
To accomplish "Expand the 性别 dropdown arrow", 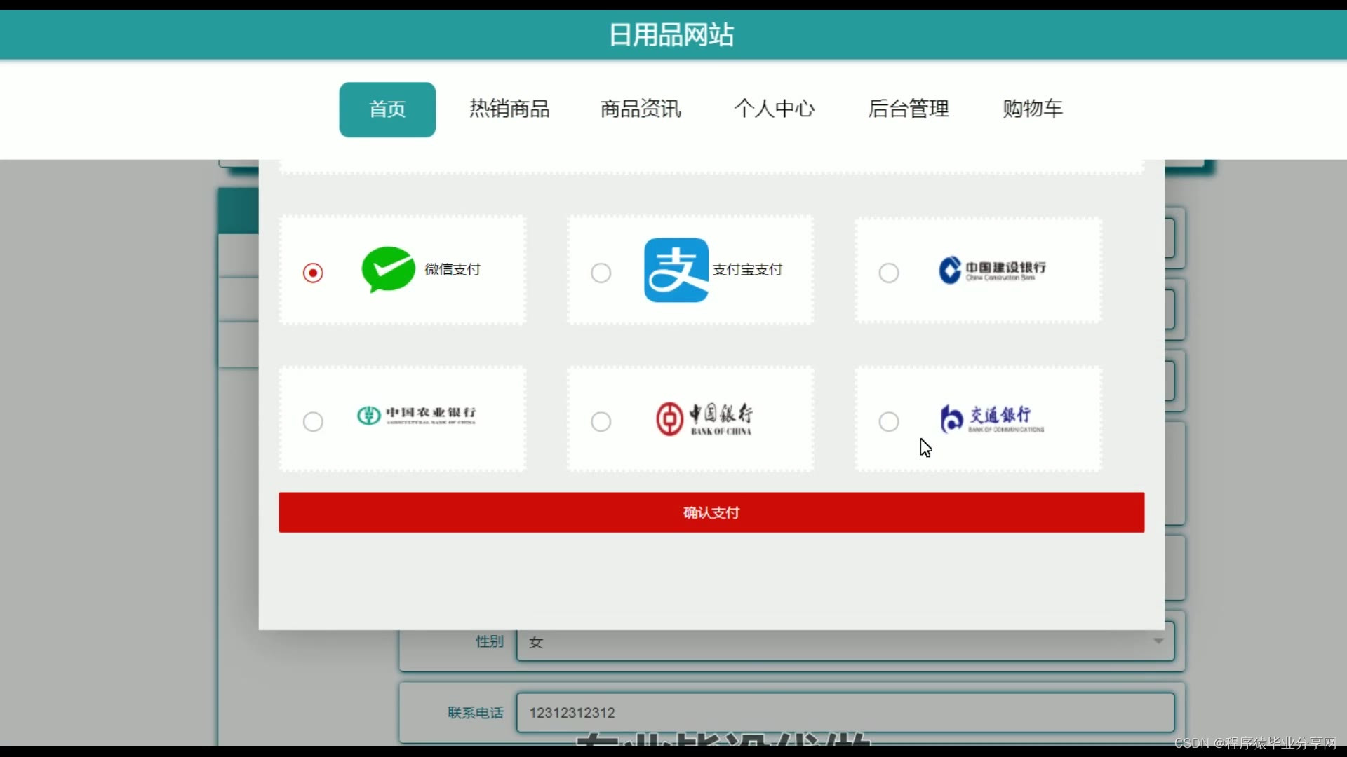I will [x=1158, y=641].
